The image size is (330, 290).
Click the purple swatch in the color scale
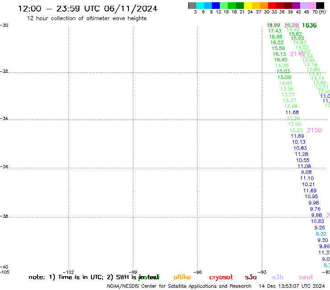click(x=296, y=5)
